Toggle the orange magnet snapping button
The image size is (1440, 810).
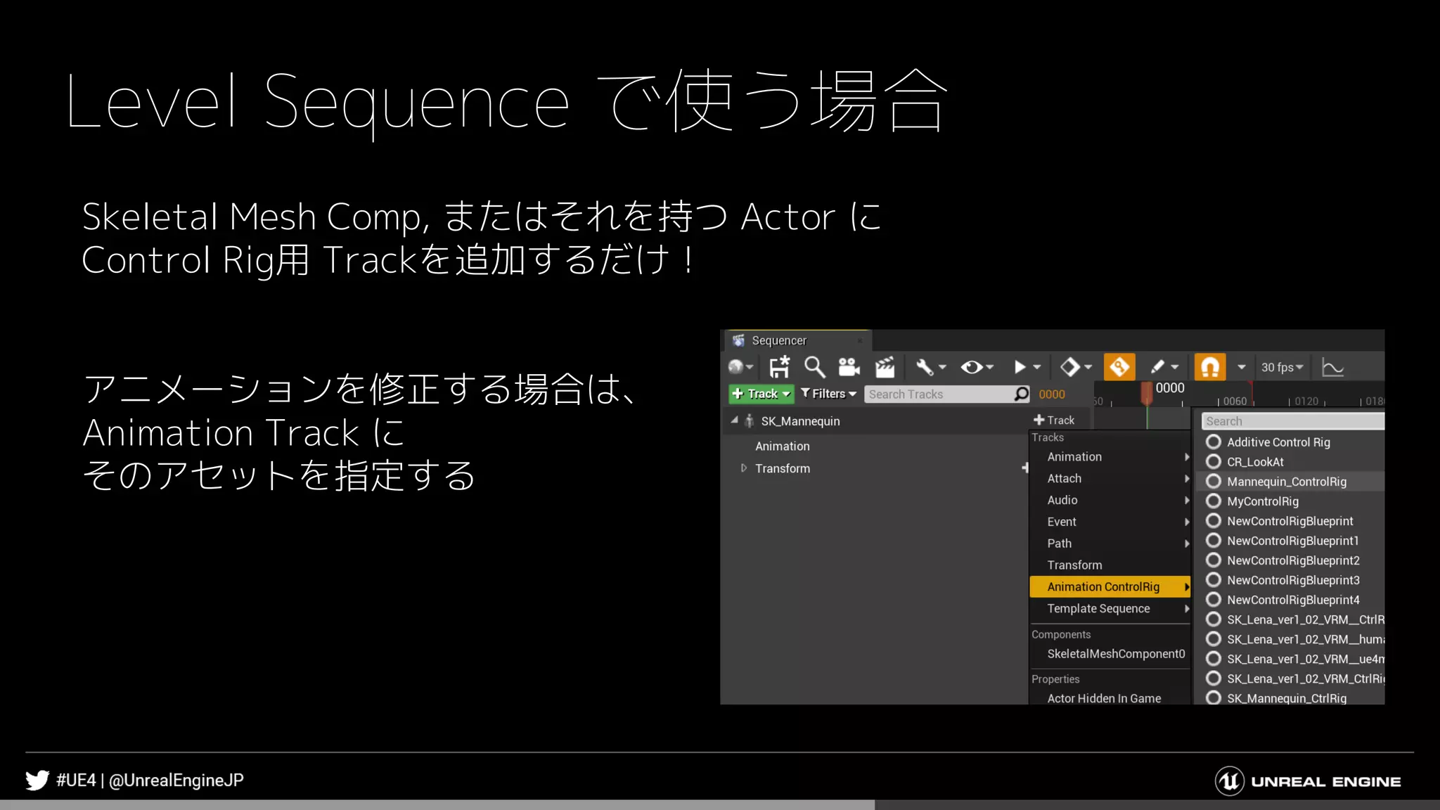point(1210,367)
